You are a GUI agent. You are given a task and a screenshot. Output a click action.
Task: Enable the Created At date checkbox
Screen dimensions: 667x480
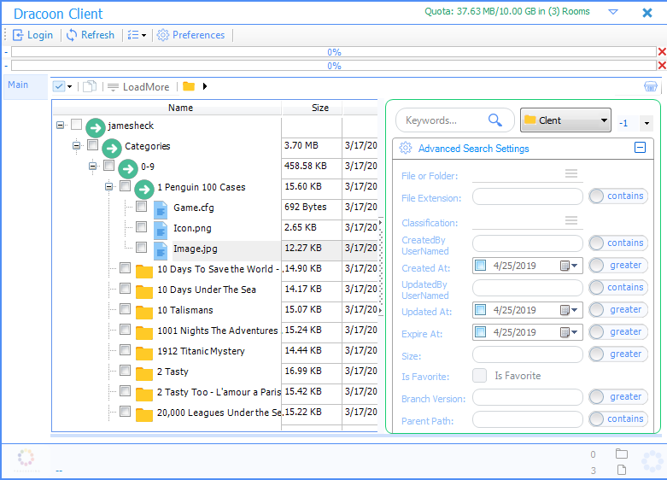coord(480,266)
